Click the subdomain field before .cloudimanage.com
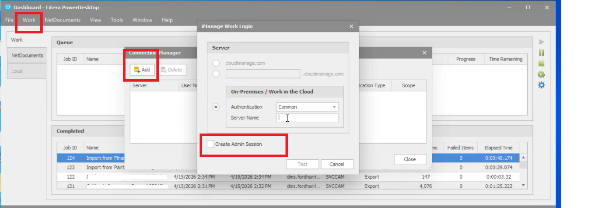This screenshot has width=590, height=208. [x=263, y=73]
